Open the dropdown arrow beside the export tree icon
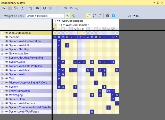 click(34, 8)
